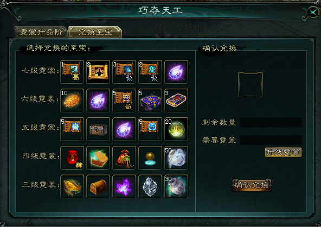
Task: Click the green glowing orb with count 20
Action: pyautogui.click(x=176, y=129)
